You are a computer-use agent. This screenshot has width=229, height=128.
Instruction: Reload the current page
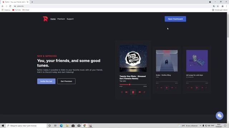coord(10,6)
